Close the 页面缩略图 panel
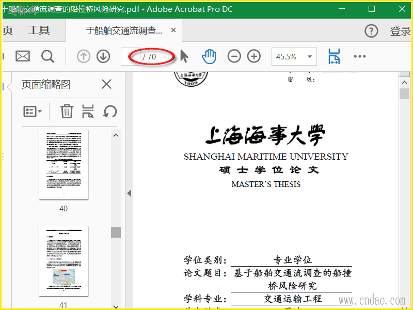 (x=107, y=84)
